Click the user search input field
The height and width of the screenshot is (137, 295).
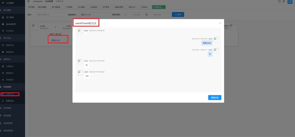51,14
